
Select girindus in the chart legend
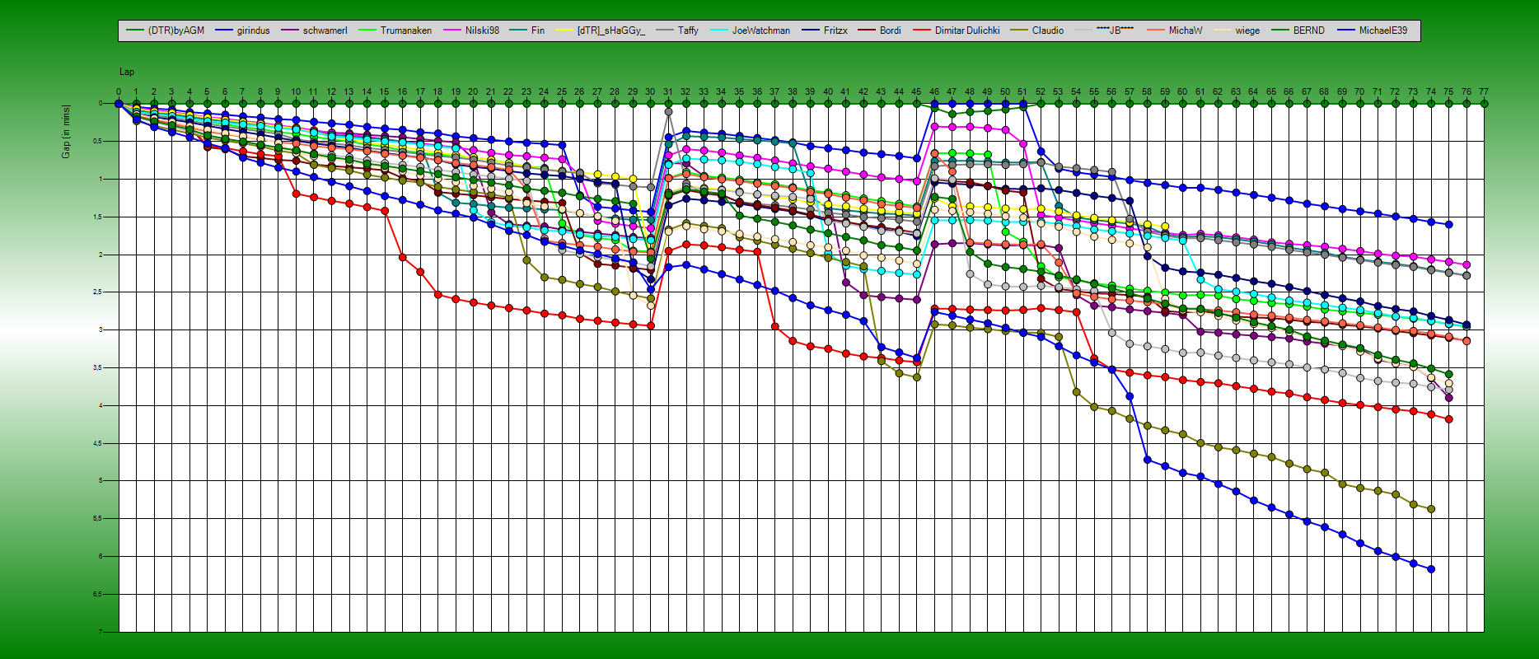(x=253, y=30)
